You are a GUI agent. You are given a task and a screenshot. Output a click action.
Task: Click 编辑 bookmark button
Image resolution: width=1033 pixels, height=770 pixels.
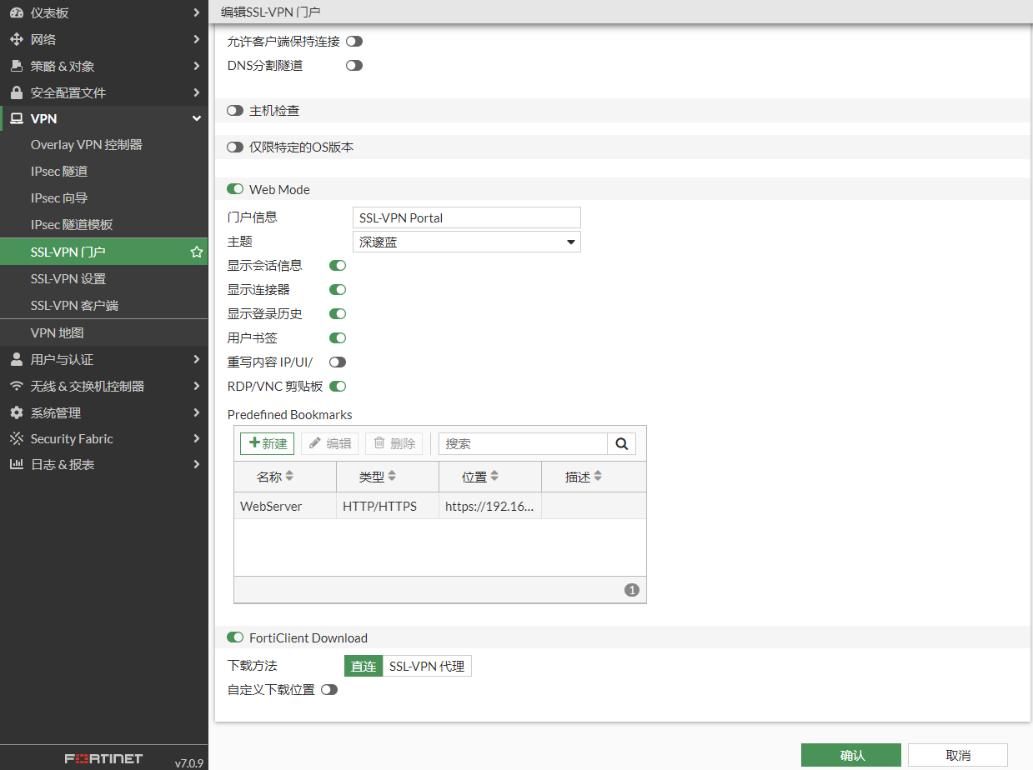point(329,443)
